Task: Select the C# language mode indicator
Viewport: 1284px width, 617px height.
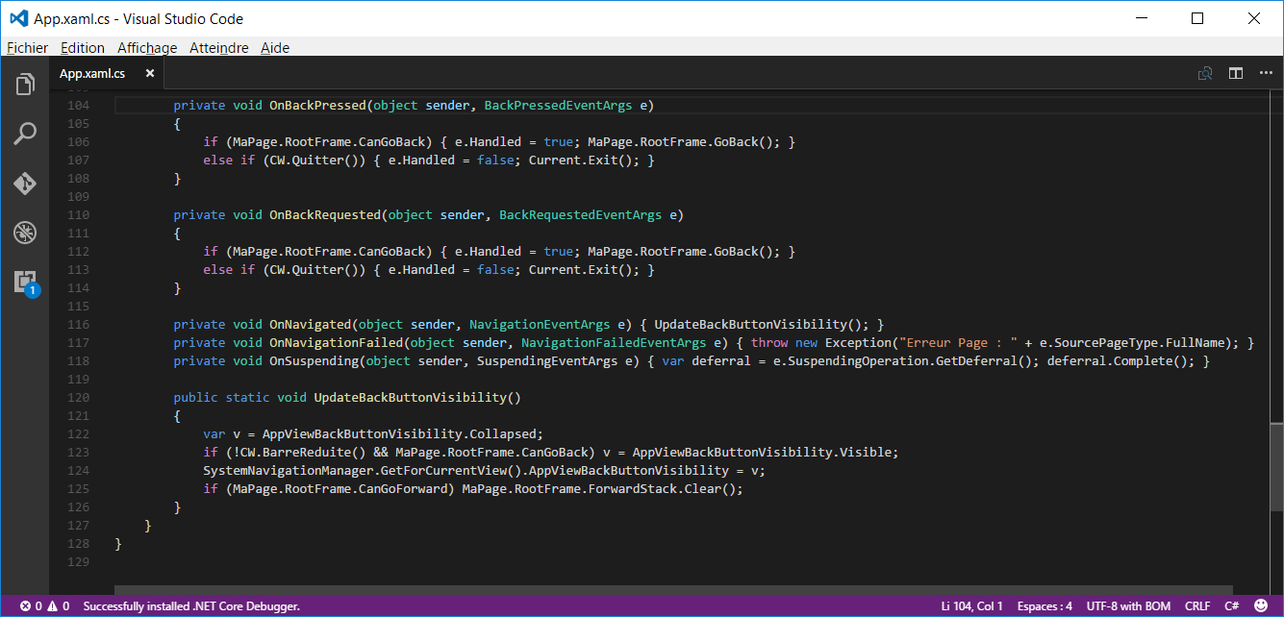Action: click(1231, 606)
